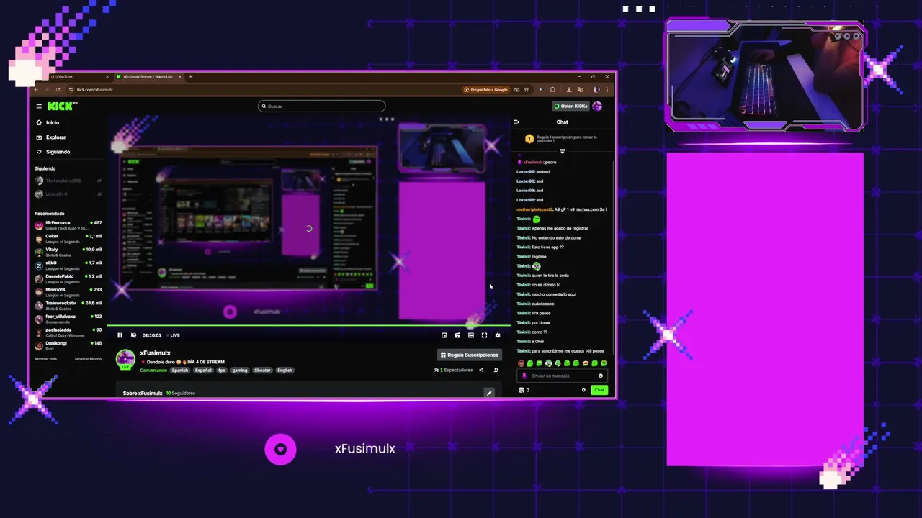Viewport: 922px width, 518px height.
Task: Bookmark this page with the star
Action: tap(527, 90)
